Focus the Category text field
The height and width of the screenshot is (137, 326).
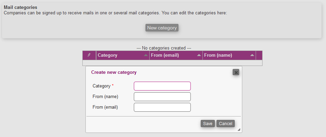pyautogui.click(x=162, y=86)
